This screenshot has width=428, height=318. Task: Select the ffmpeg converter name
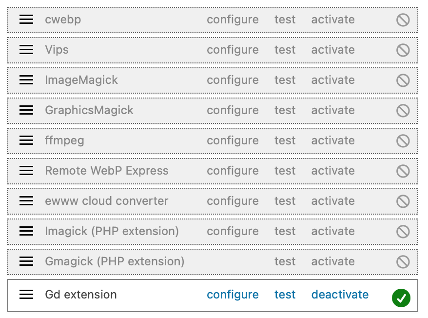point(64,141)
